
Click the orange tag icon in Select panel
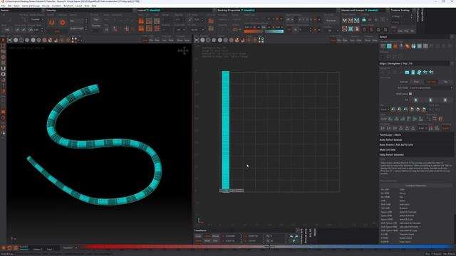[x=408, y=46]
